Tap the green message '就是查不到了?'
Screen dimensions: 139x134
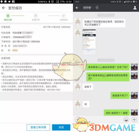click(120, 96)
